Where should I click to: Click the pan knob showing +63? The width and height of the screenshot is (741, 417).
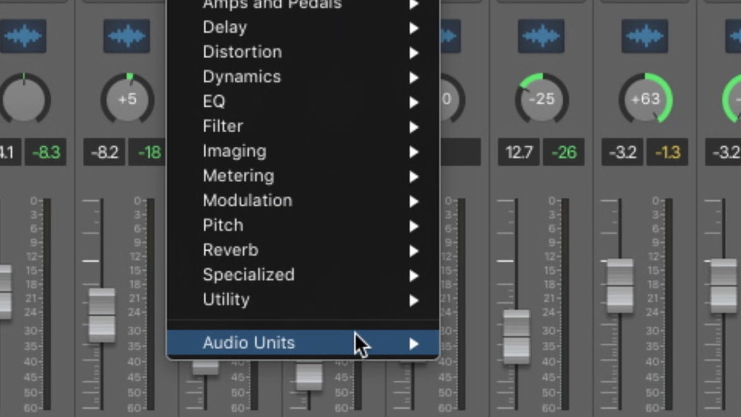(x=645, y=99)
